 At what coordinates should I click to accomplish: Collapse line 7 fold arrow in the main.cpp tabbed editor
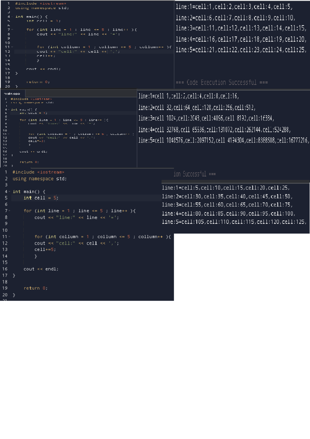(x=9, y=120)
